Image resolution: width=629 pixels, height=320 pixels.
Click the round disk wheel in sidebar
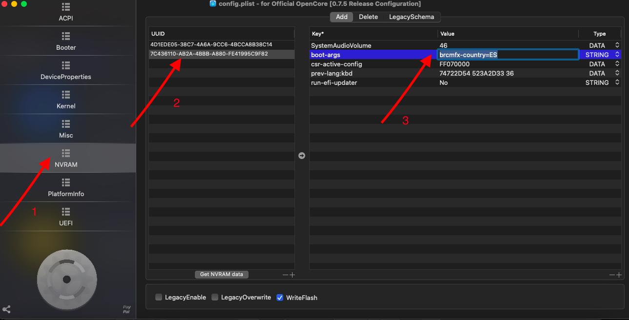(67, 280)
